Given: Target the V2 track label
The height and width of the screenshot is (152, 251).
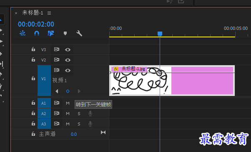Looking at the screenshot, I should [x=43, y=60].
